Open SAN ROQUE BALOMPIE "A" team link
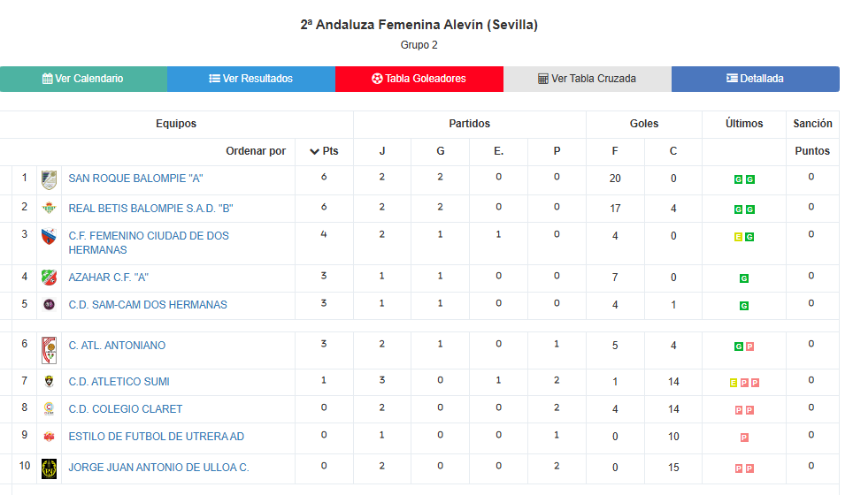The height and width of the screenshot is (495, 853). [135, 179]
